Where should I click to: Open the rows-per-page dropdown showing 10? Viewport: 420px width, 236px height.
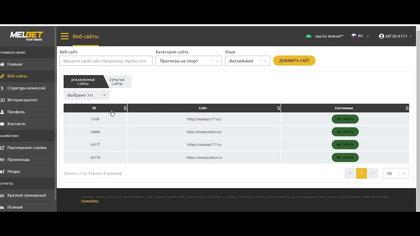coord(396,173)
